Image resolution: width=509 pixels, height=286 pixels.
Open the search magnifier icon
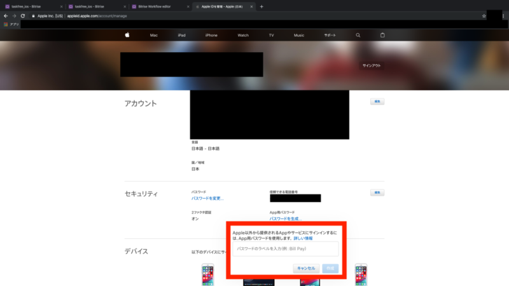click(x=358, y=35)
